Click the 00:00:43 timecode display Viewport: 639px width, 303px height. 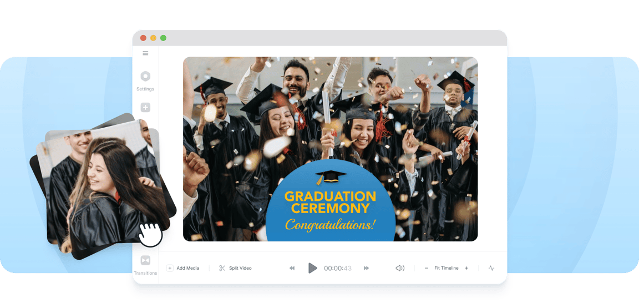pos(338,268)
